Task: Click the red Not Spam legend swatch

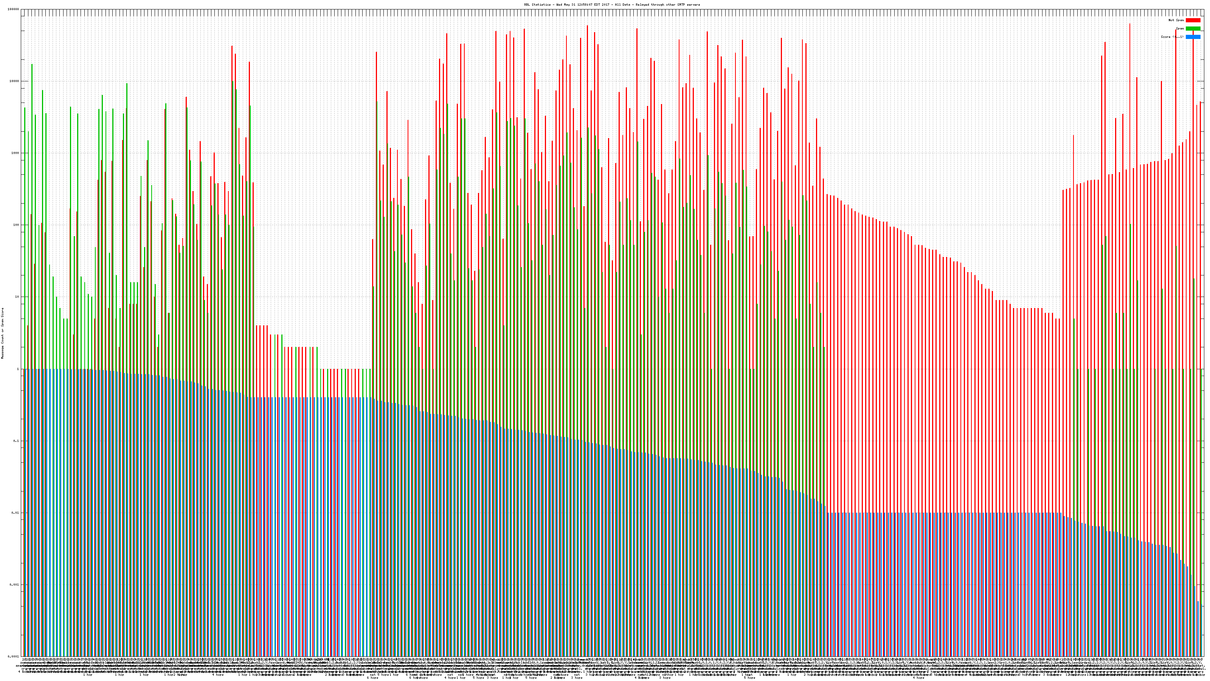Action: 1193,20
